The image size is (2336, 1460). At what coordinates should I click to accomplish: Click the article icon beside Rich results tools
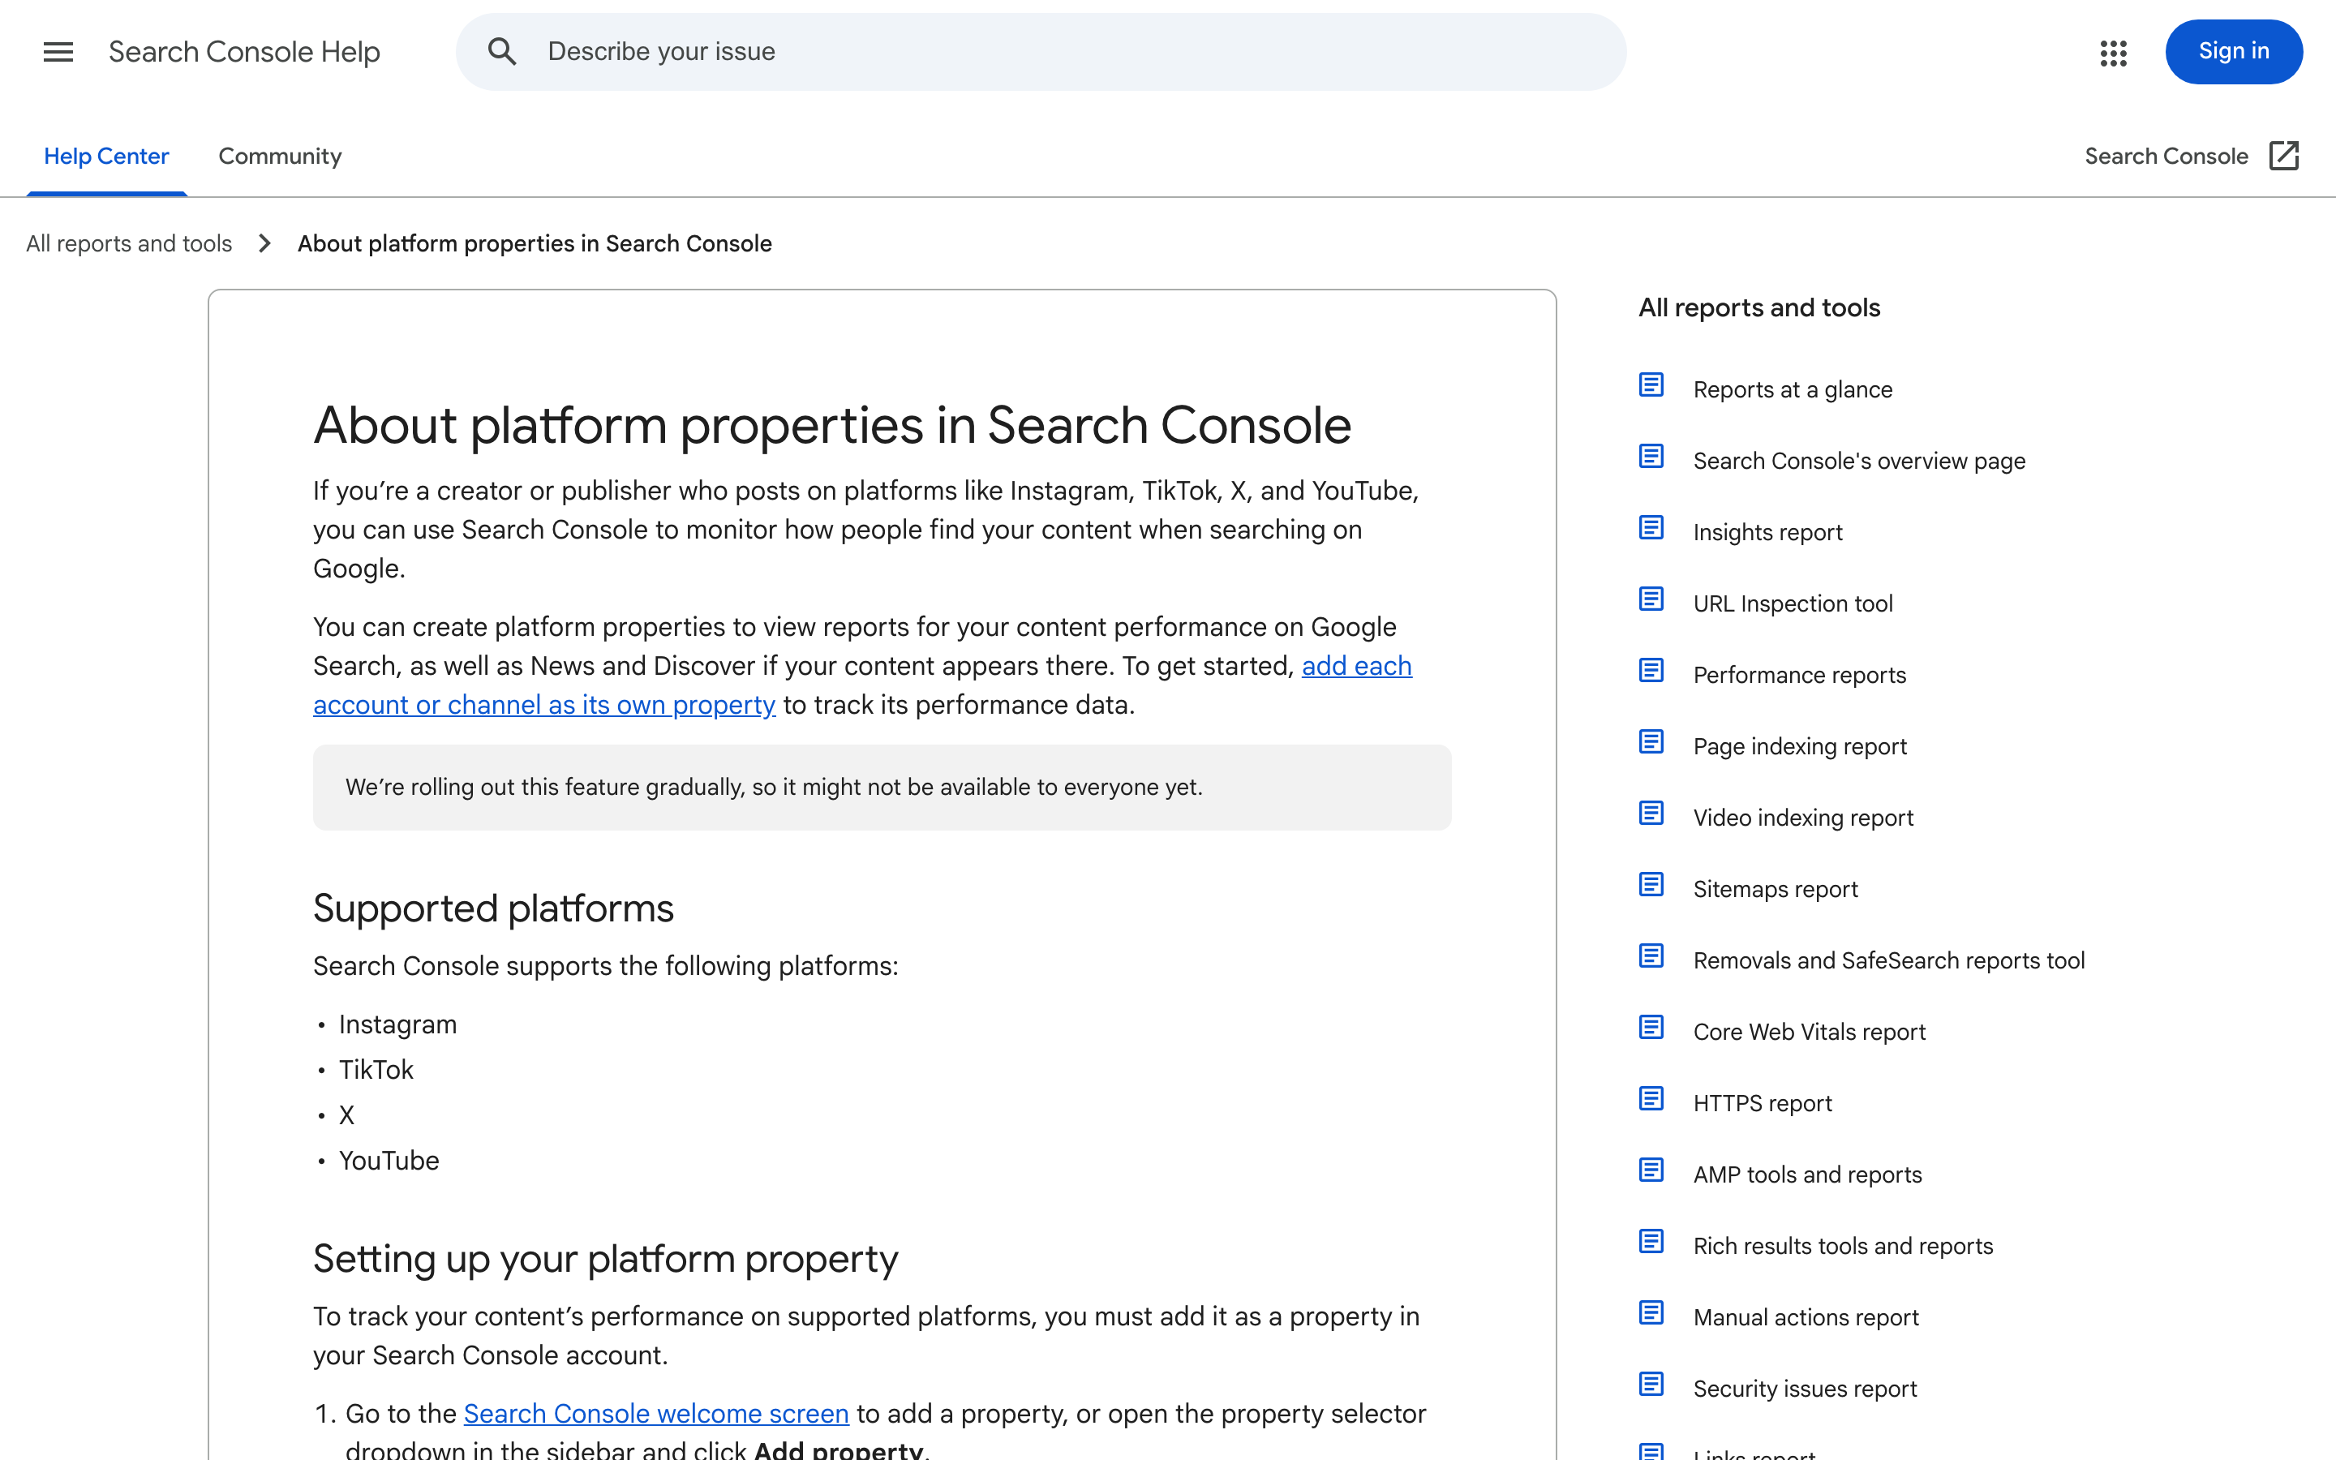tap(1651, 1243)
